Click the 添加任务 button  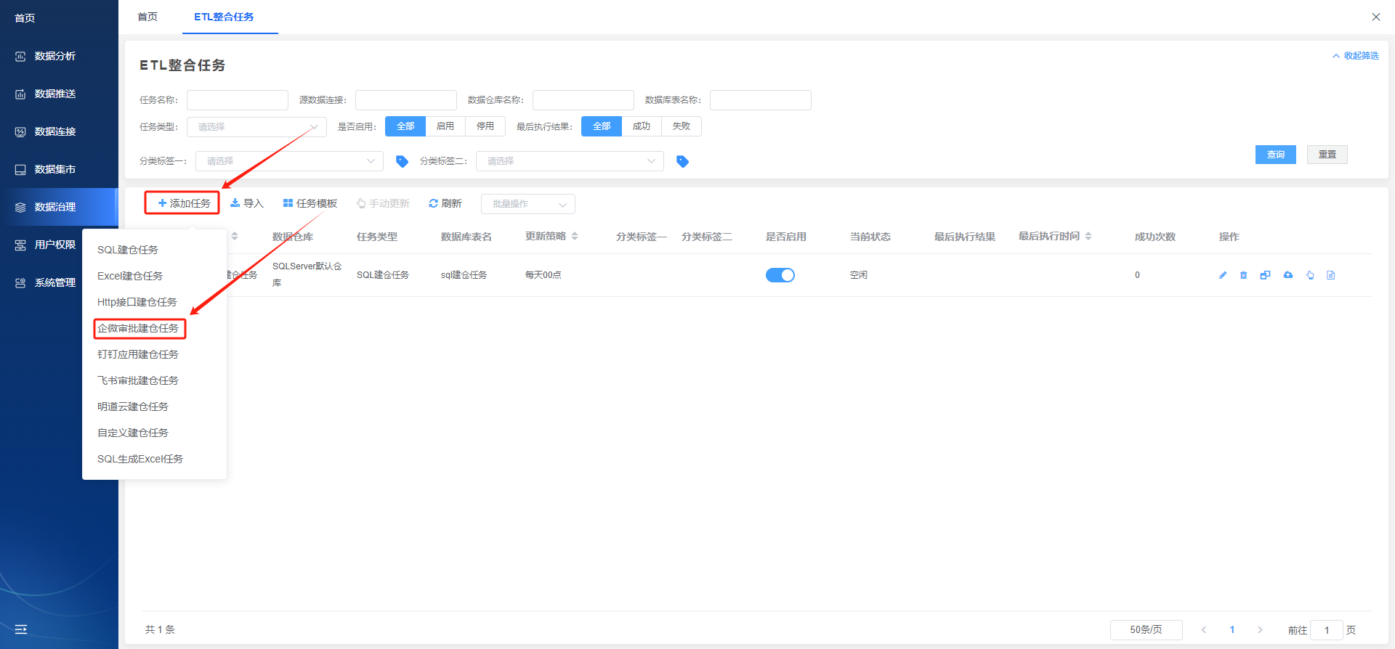point(182,203)
